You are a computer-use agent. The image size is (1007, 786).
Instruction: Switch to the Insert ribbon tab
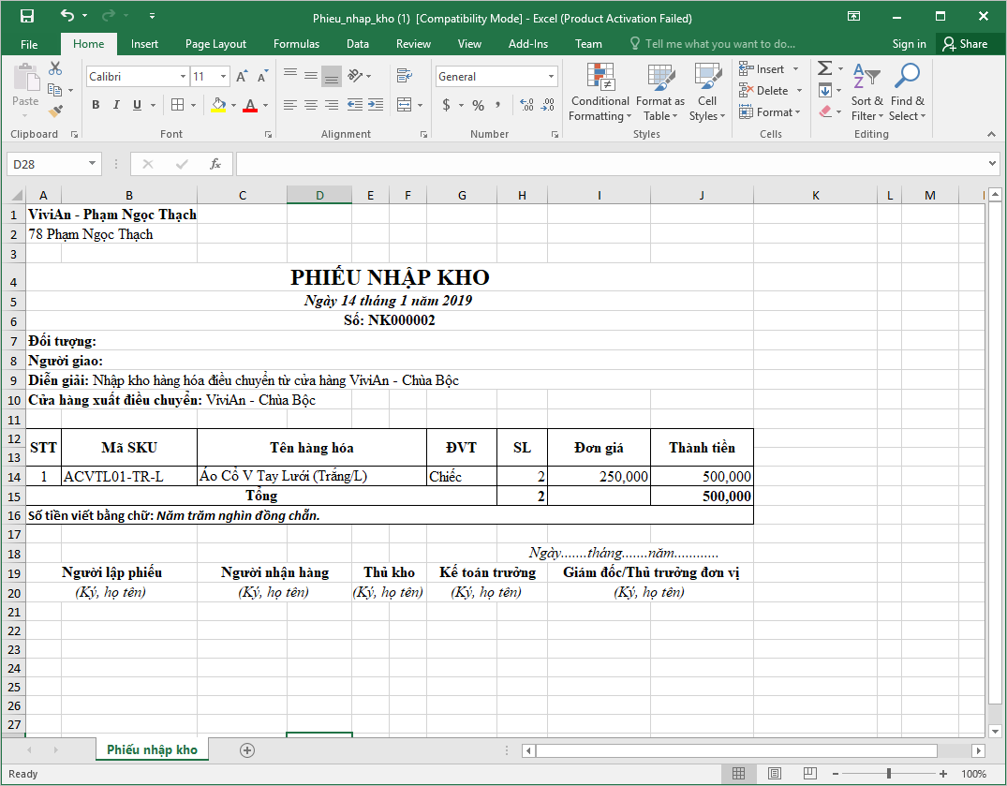coord(144,44)
